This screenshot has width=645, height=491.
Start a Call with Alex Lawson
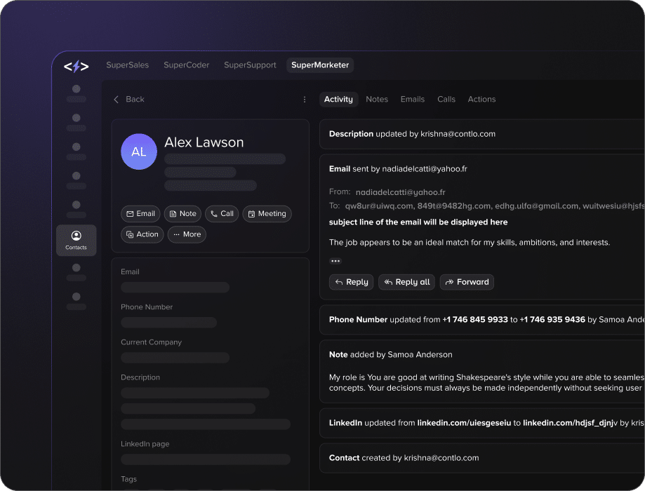222,214
